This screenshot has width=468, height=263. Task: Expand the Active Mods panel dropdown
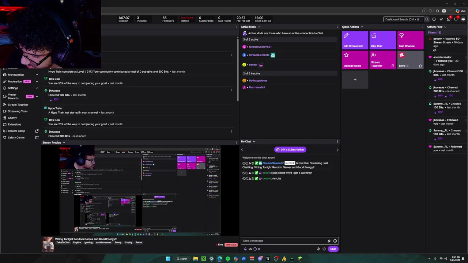click(258, 27)
